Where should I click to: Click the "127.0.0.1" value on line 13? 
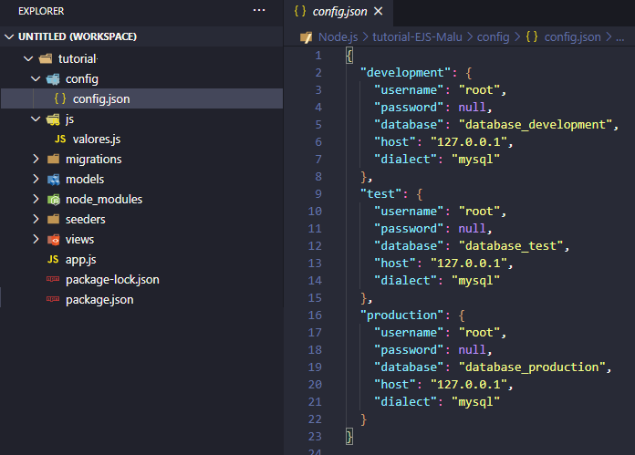469,264
